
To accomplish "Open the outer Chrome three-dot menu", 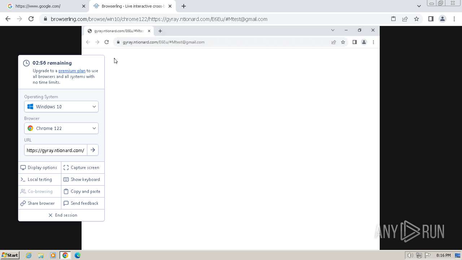I will (x=454, y=19).
